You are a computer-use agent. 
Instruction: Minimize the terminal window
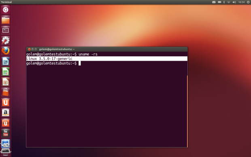(x=32, y=49)
